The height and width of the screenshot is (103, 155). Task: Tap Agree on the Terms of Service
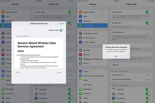coord(59,72)
